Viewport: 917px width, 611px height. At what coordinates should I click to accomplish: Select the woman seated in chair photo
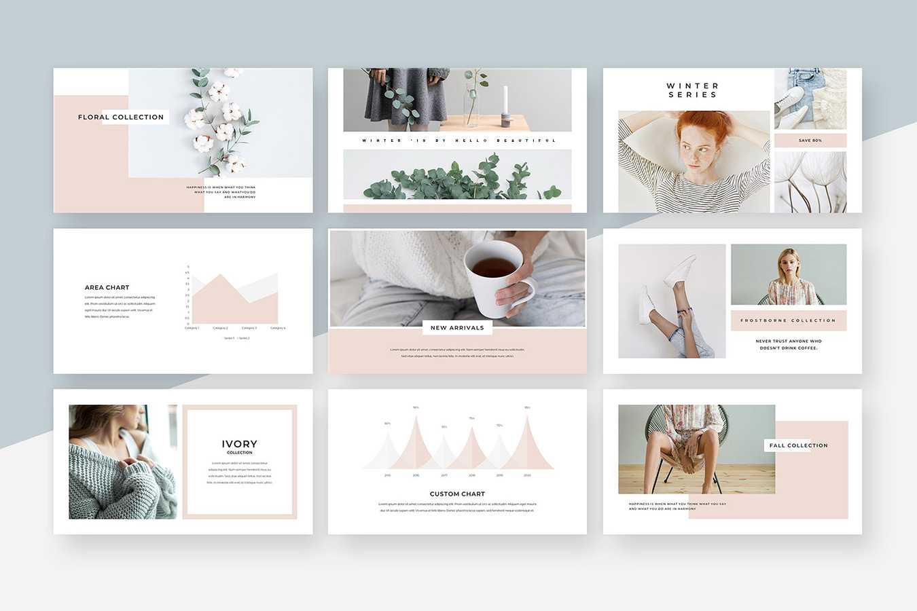coord(696,449)
